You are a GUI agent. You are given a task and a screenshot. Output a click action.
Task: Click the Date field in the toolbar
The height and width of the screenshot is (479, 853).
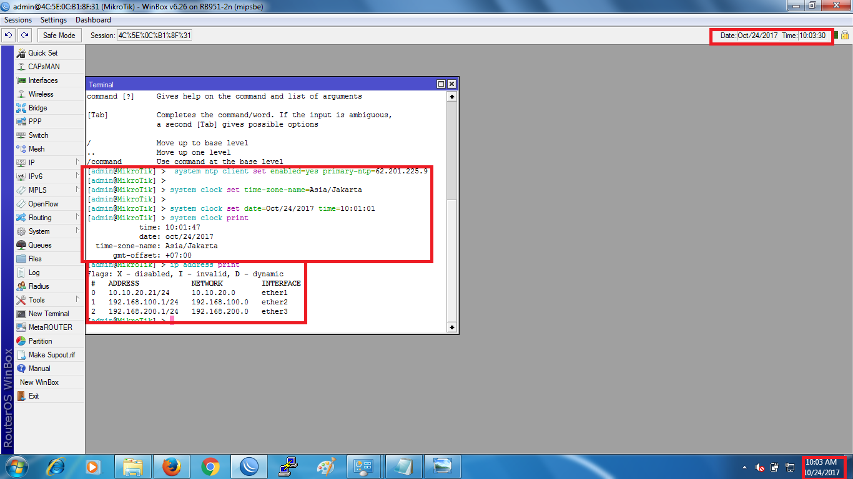(757, 36)
